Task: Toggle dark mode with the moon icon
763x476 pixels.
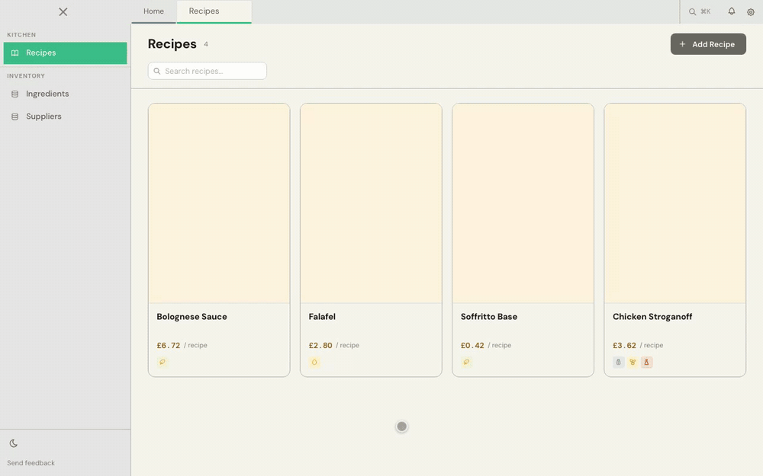Action: click(x=14, y=443)
